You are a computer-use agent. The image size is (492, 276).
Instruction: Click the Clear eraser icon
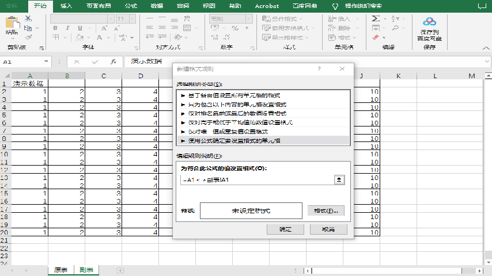(x=376, y=37)
